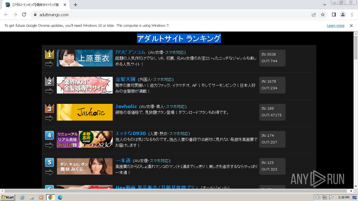The height and width of the screenshot is (201, 358).
Task: Open Windows Media Player taskbar icon
Action: tap(41, 197)
